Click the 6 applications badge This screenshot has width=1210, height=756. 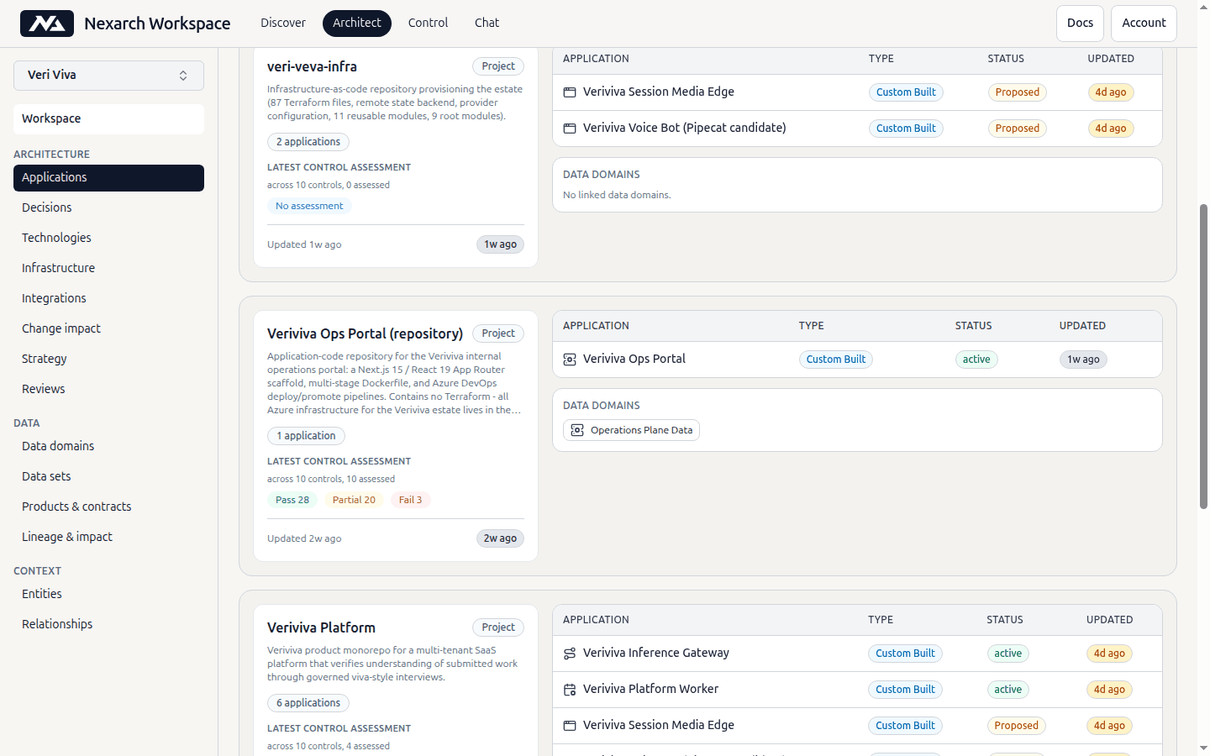(308, 704)
